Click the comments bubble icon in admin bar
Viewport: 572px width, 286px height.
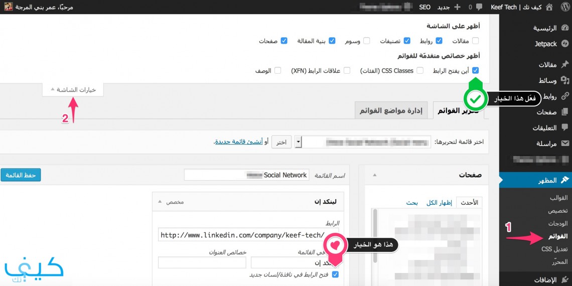(479, 7)
